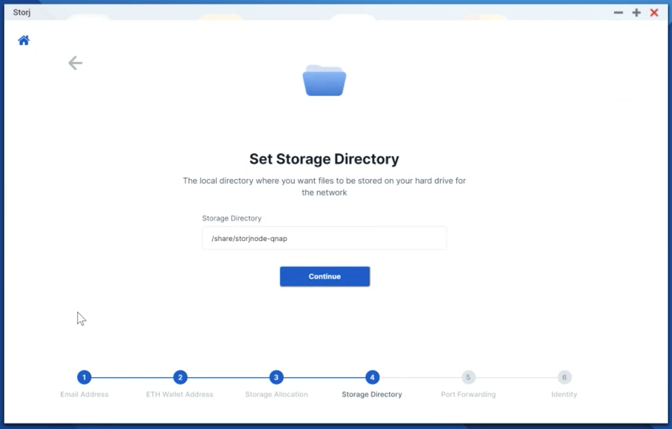
Task: Select step 6 circle Identity
Action: click(x=564, y=377)
